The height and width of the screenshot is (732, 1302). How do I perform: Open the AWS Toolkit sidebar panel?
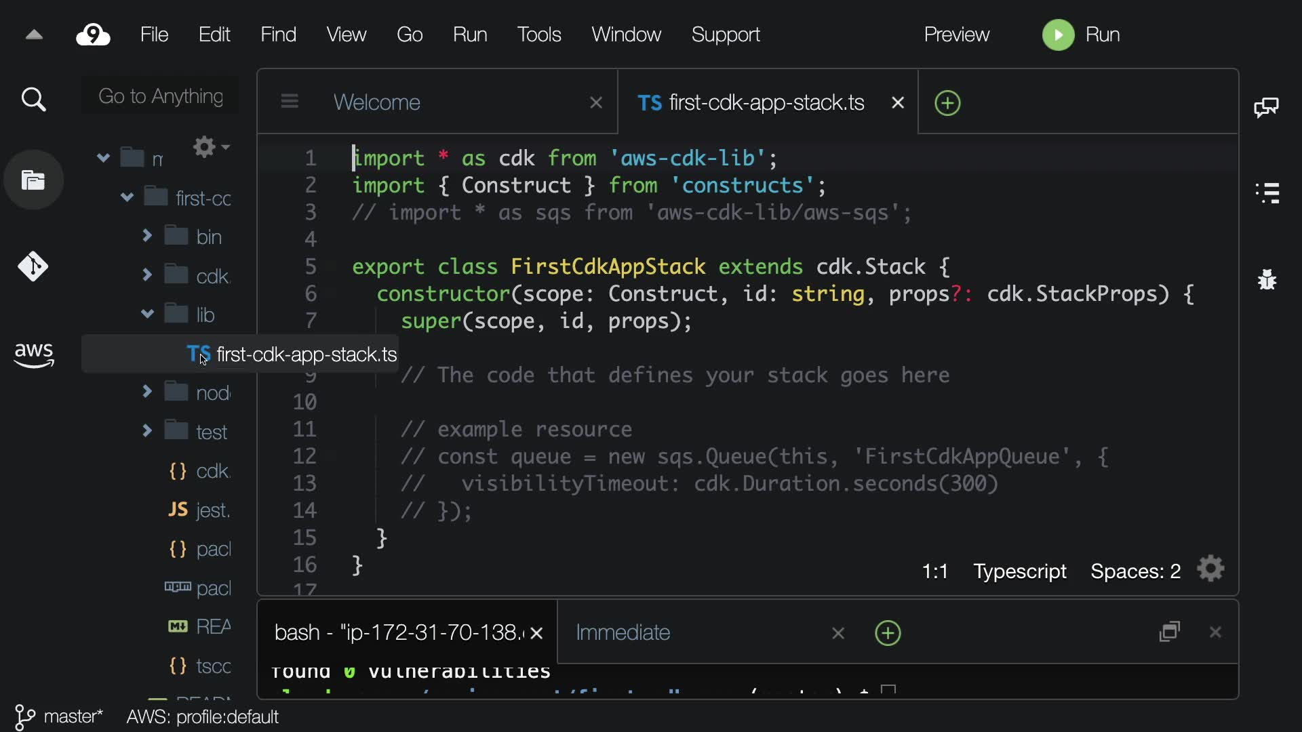34,354
